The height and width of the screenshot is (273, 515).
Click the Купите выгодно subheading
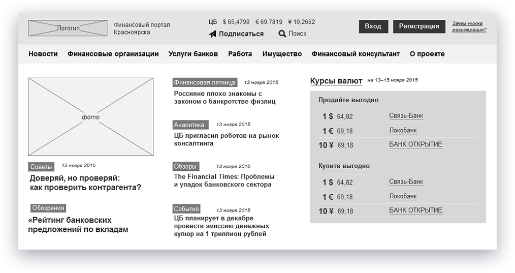click(x=344, y=166)
